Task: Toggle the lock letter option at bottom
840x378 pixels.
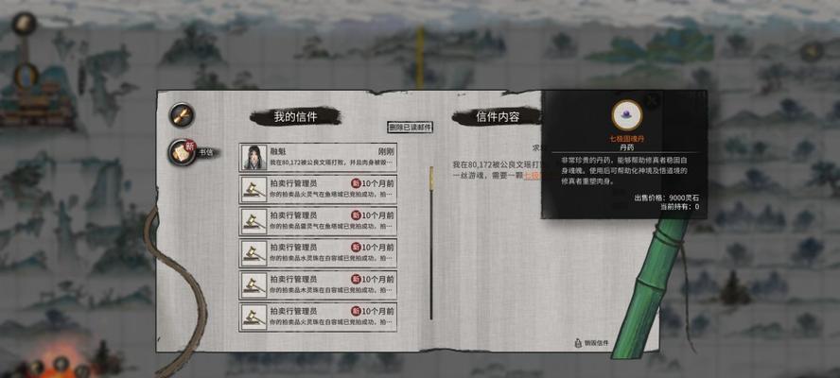Action: [591, 343]
